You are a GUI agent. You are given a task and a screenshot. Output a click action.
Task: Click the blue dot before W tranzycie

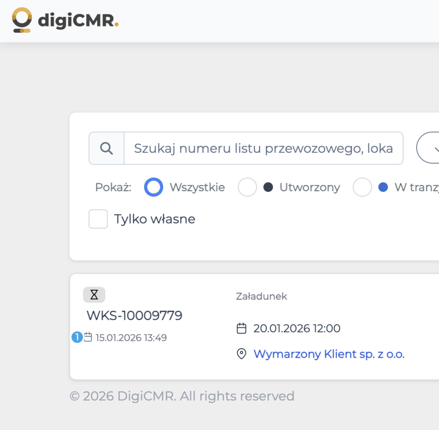tap(383, 187)
